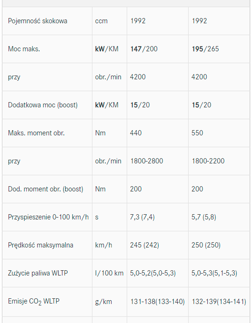Image resolution: width=252 pixels, height=323 pixels.
Task: Select the l/100 km unit cell
Action: [109, 273]
